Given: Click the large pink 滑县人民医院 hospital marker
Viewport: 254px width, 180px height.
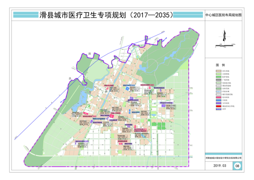Looking at the screenshot, I should [x=112, y=116].
